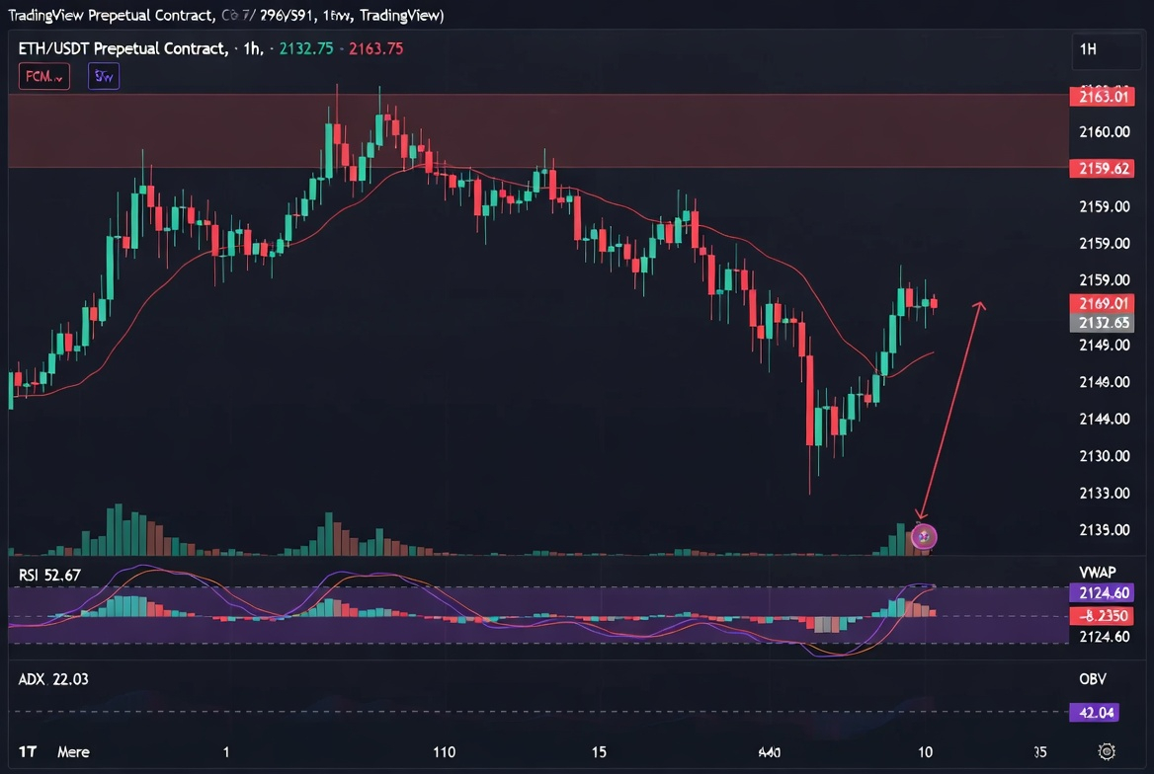Click the red arrowhead annotation tip
This screenshot has height=774, width=1154.
point(980,305)
